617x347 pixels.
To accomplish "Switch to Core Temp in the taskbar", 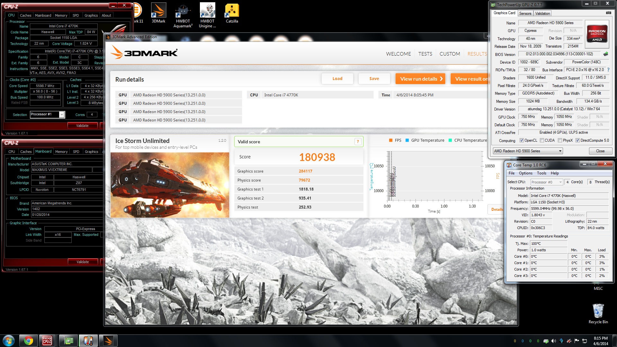I will (x=88, y=341).
